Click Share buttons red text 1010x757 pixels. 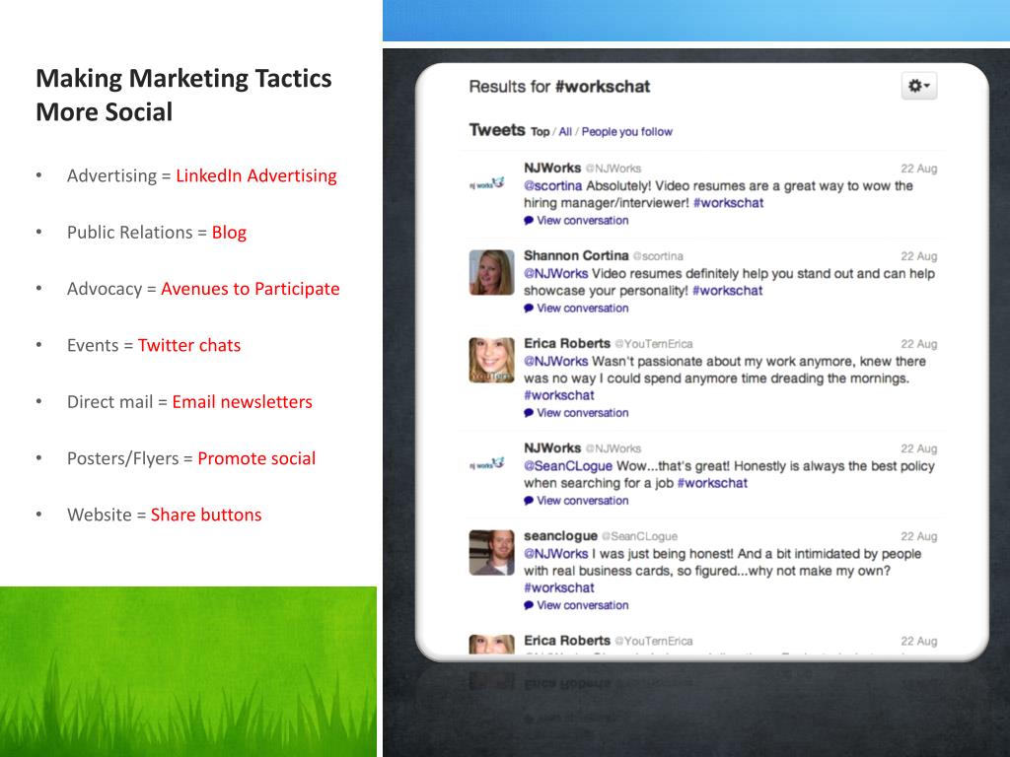[206, 515]
